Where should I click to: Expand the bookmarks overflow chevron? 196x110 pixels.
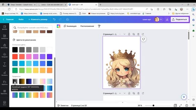[x=169, y=13]
